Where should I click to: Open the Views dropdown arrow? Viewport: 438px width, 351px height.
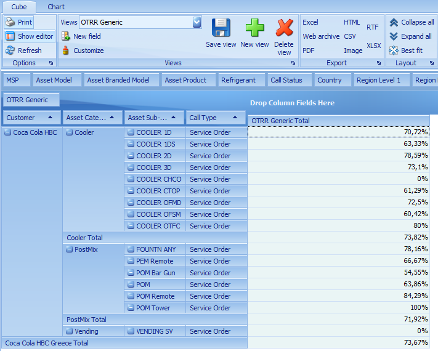coord(197,22)
